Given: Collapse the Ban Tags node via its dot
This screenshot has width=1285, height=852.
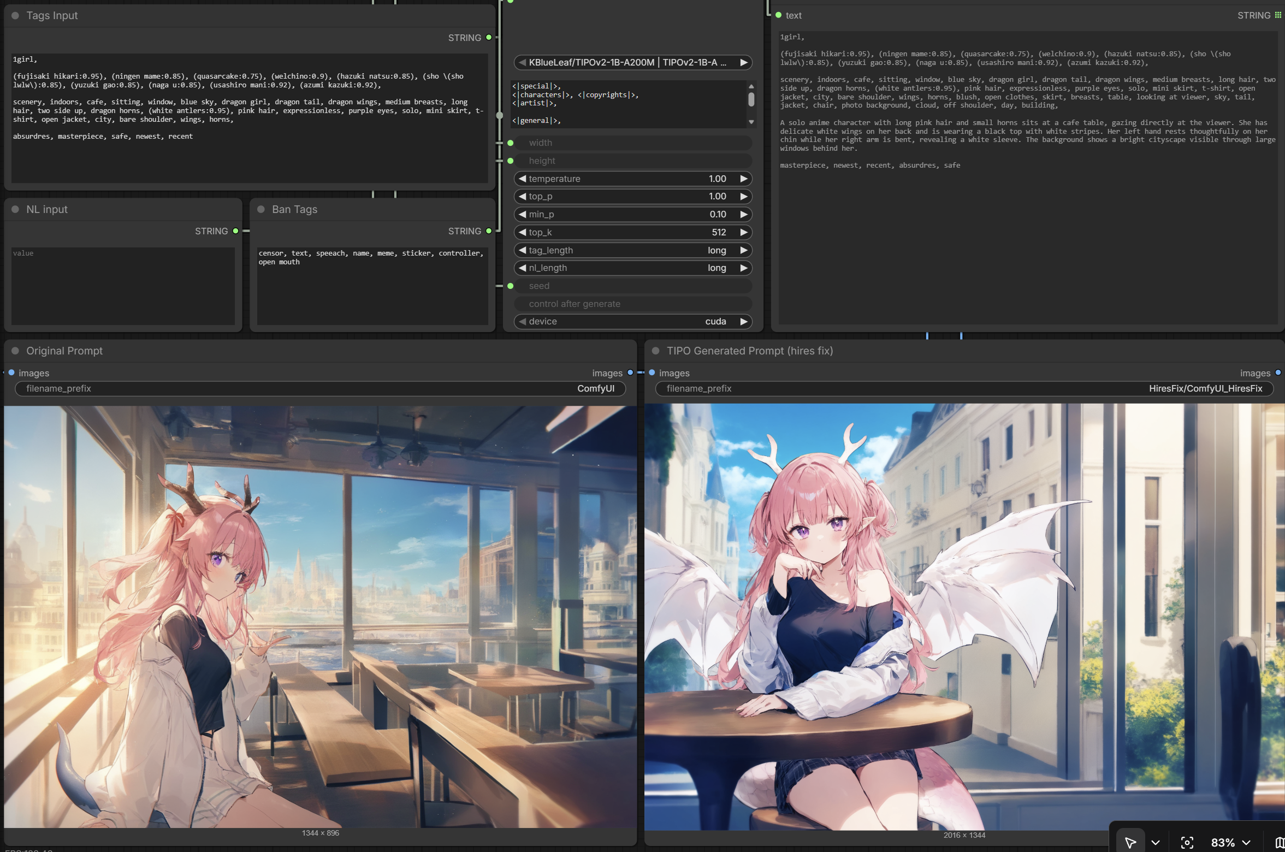Looking at the screenshot, I should 261,209.
